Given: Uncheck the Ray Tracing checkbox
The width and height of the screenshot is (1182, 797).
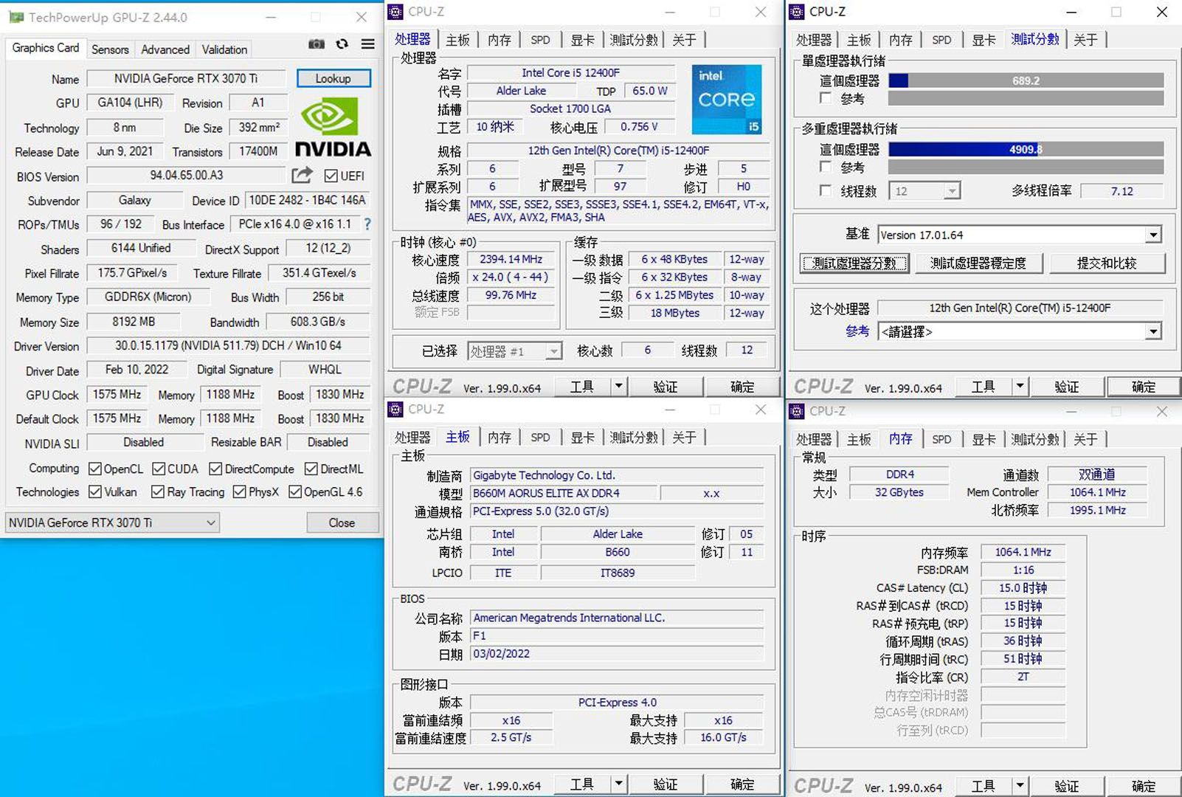Looking at the screenshot, I should (x=156, y=491).
